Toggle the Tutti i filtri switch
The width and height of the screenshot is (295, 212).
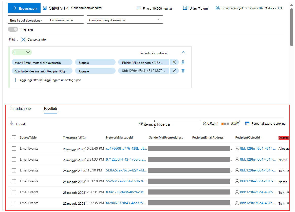(13, 29)
